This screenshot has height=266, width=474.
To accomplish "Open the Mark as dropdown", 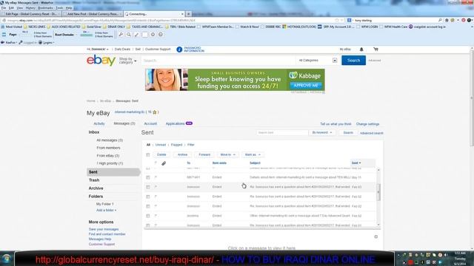I will click(253, 154).
